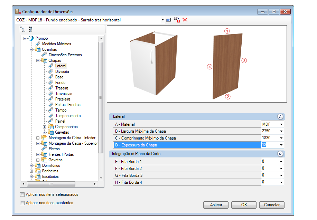The height and width of the screenshot is (220, 317).
Task: Click the tree vertical scrollbar down arrow
Action: click(x=101, y=178)
